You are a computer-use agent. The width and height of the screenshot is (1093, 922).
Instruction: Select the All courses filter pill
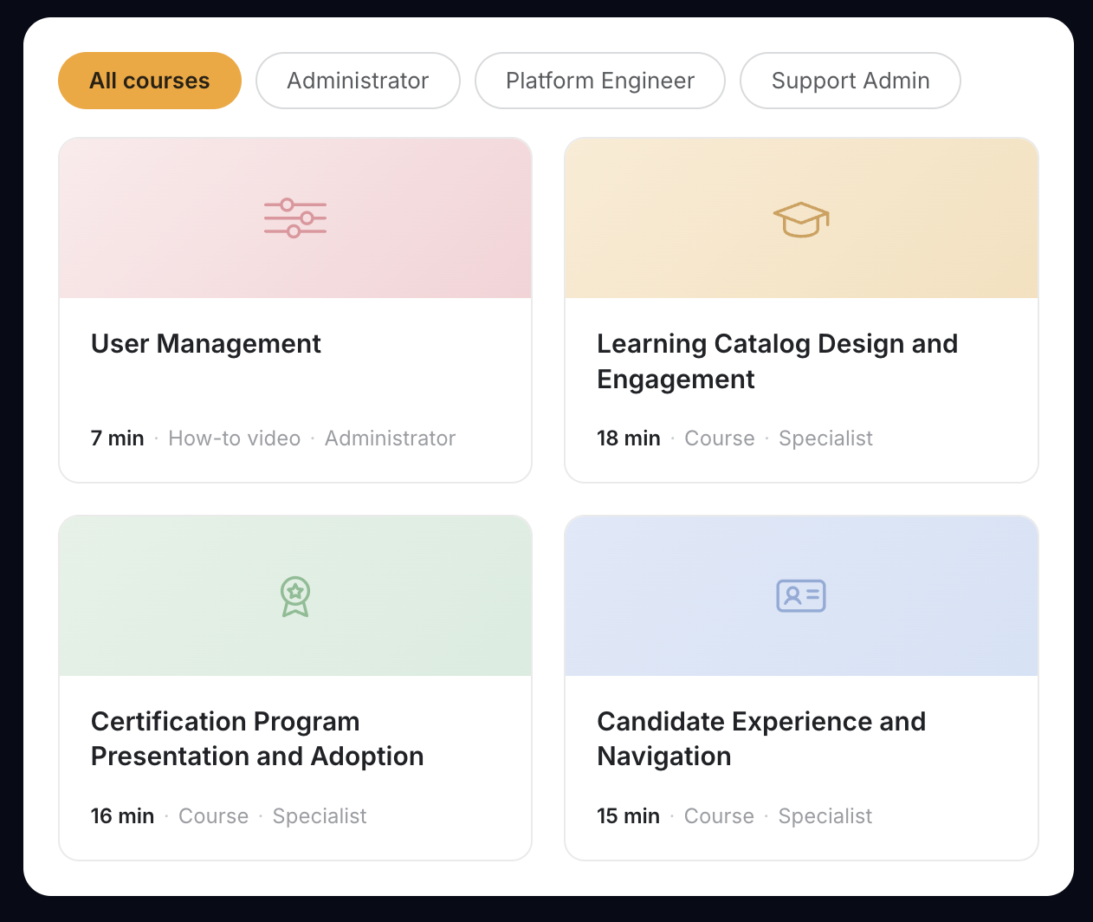click(150, 81)
